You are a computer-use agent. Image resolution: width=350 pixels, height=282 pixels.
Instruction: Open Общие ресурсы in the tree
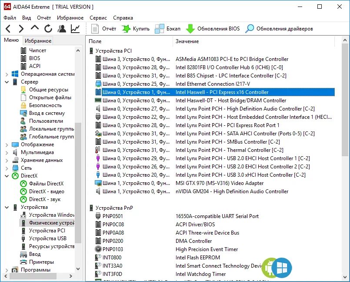[x=49, y=90]
